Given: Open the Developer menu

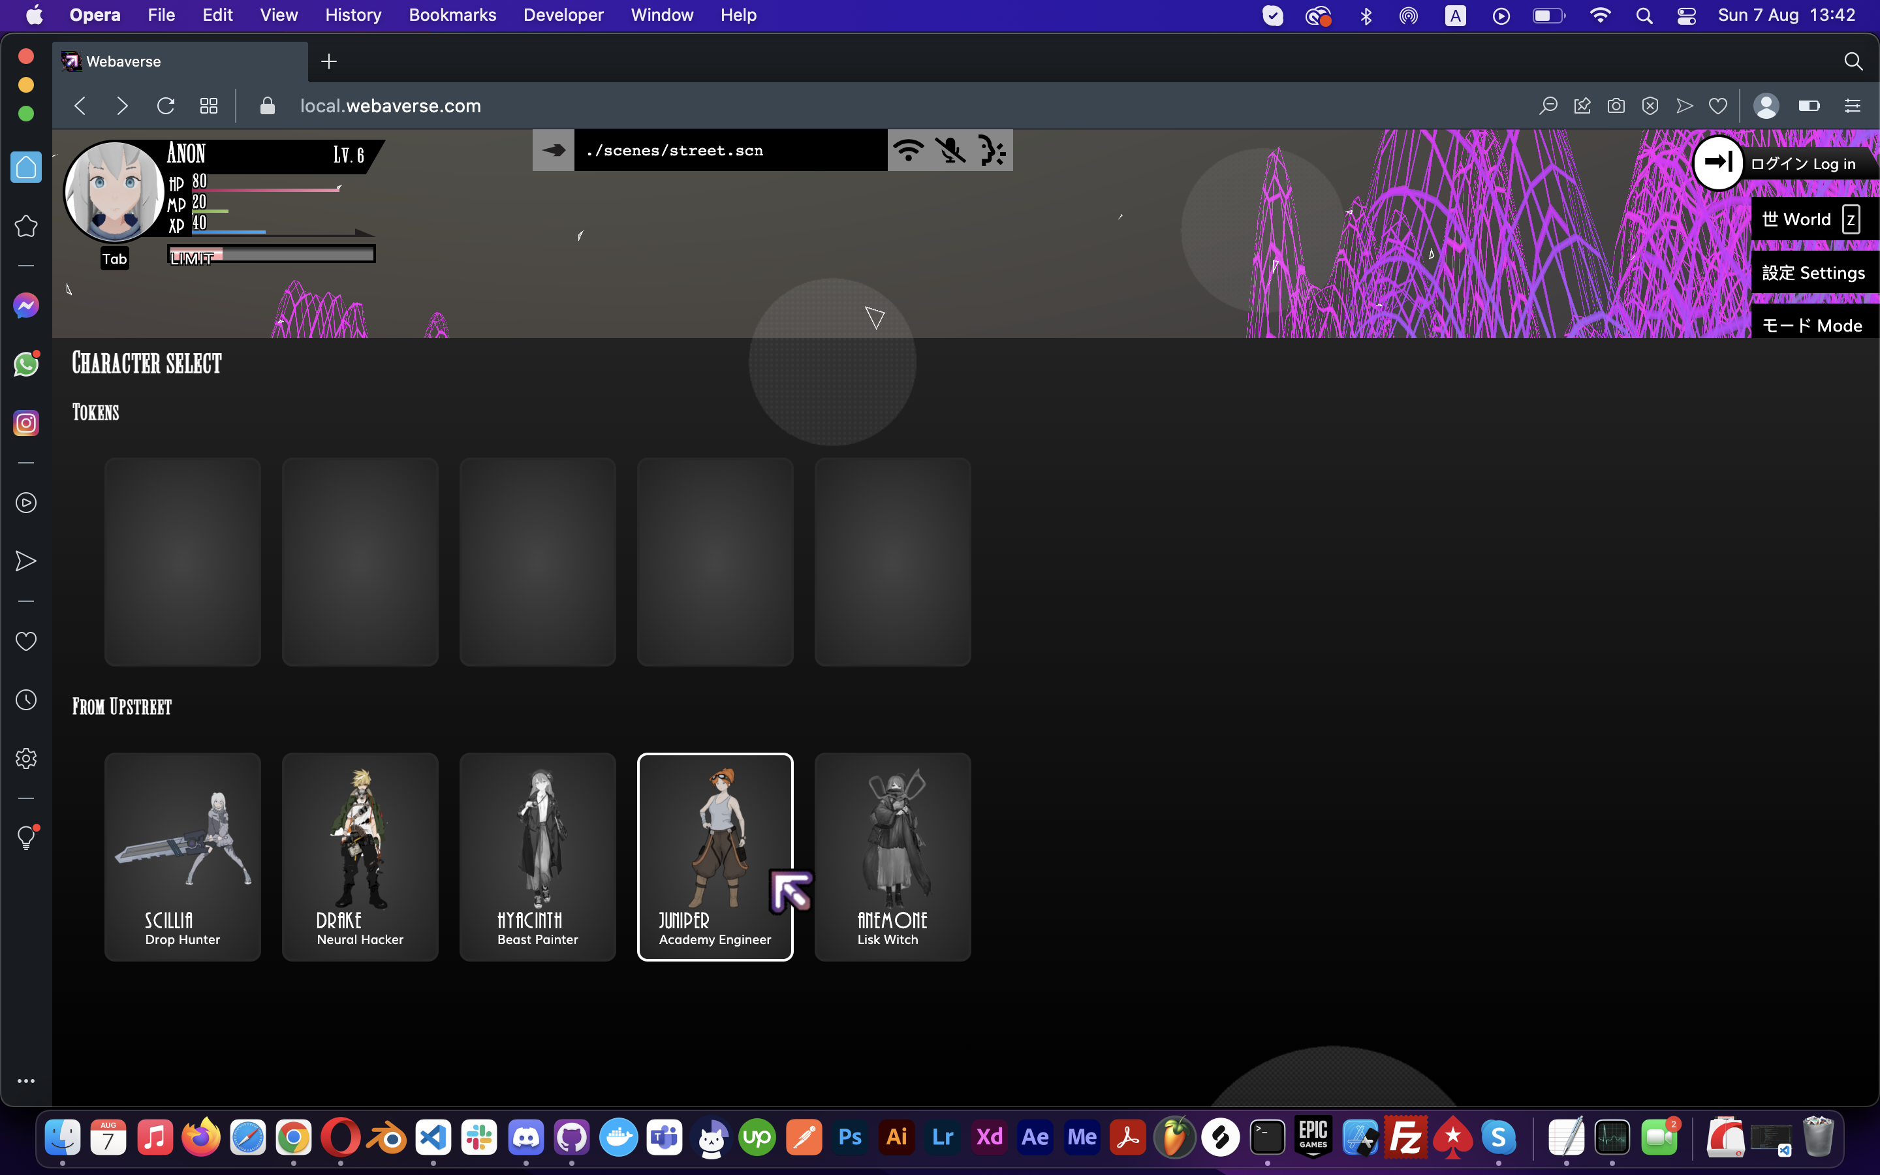Looking at the screenshot, I should [x=563, y=15].
